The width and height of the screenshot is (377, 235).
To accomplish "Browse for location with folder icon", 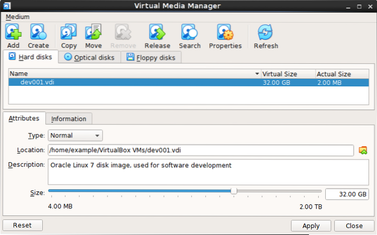I will pos(363,150).
